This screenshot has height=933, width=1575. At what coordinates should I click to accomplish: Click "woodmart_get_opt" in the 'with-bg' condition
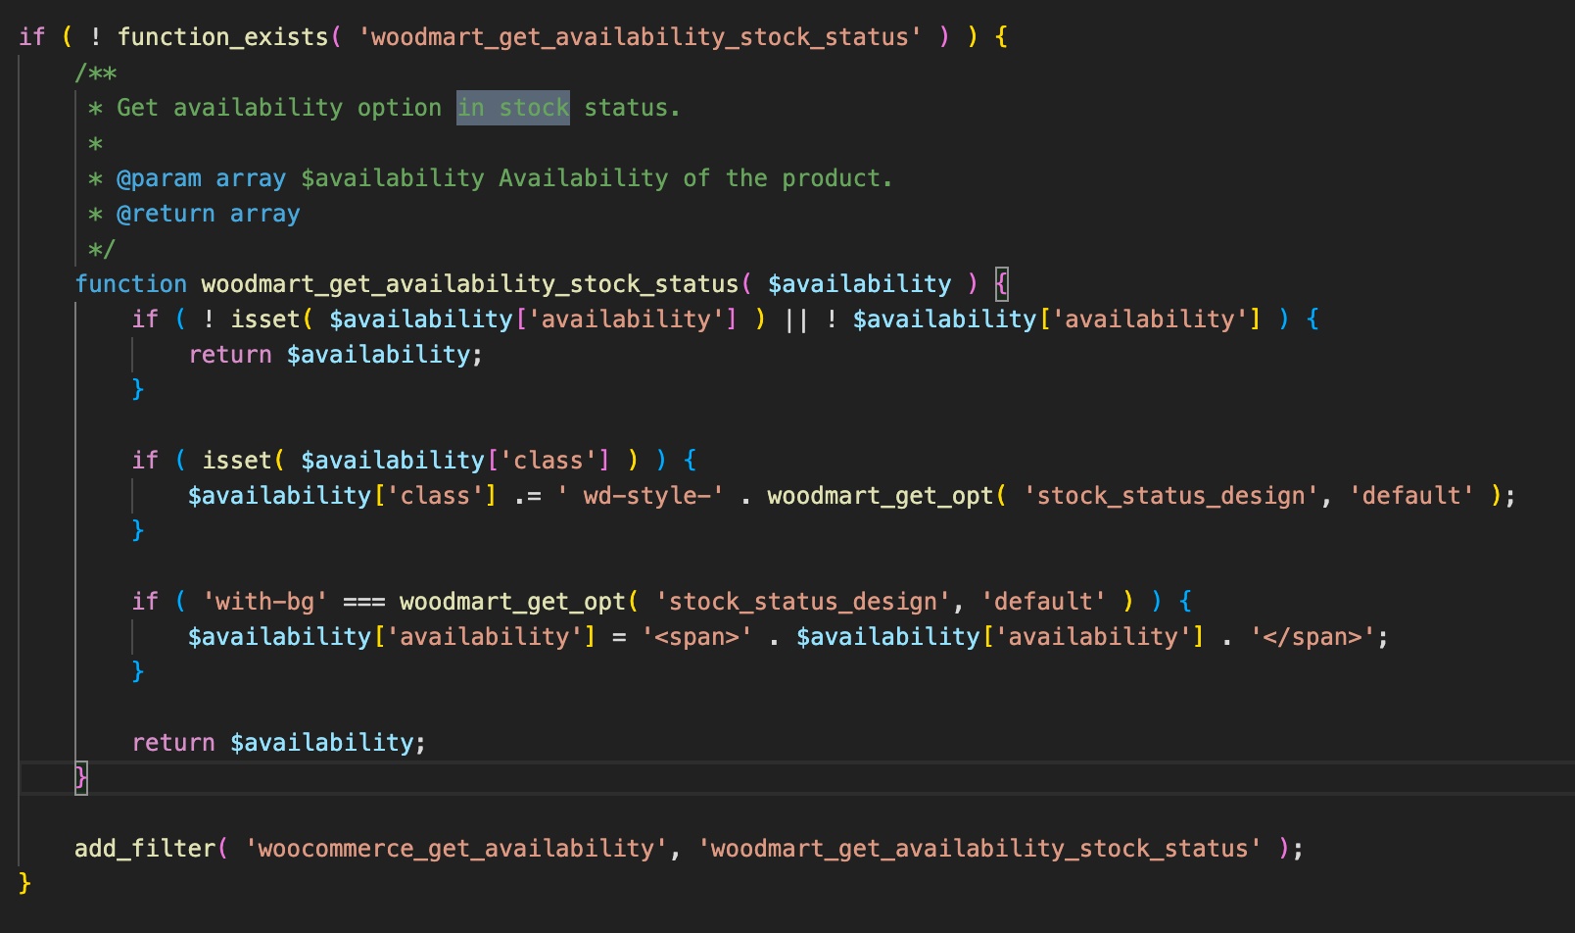click(x=512, y=602)
